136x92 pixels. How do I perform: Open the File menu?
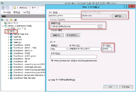(7, 12)
